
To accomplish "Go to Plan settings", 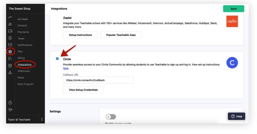I will click(20, 52).
